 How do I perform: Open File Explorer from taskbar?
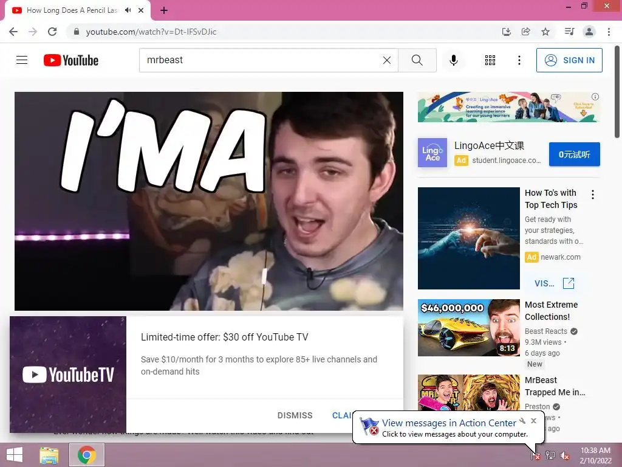pyautogui.click(x=49, y=455)
